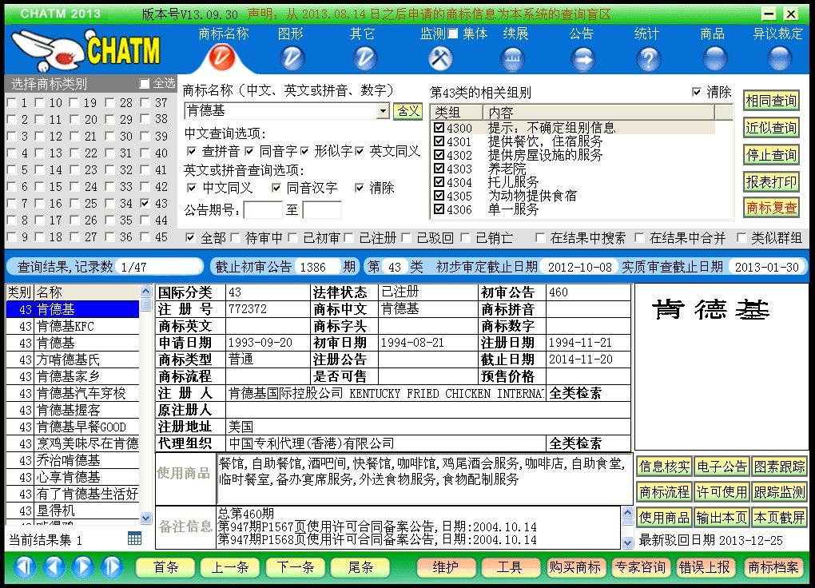This screenshot has width=815, height=588.
Task: Click the trademark name input 肯德基
Action: tap(280, 111)
